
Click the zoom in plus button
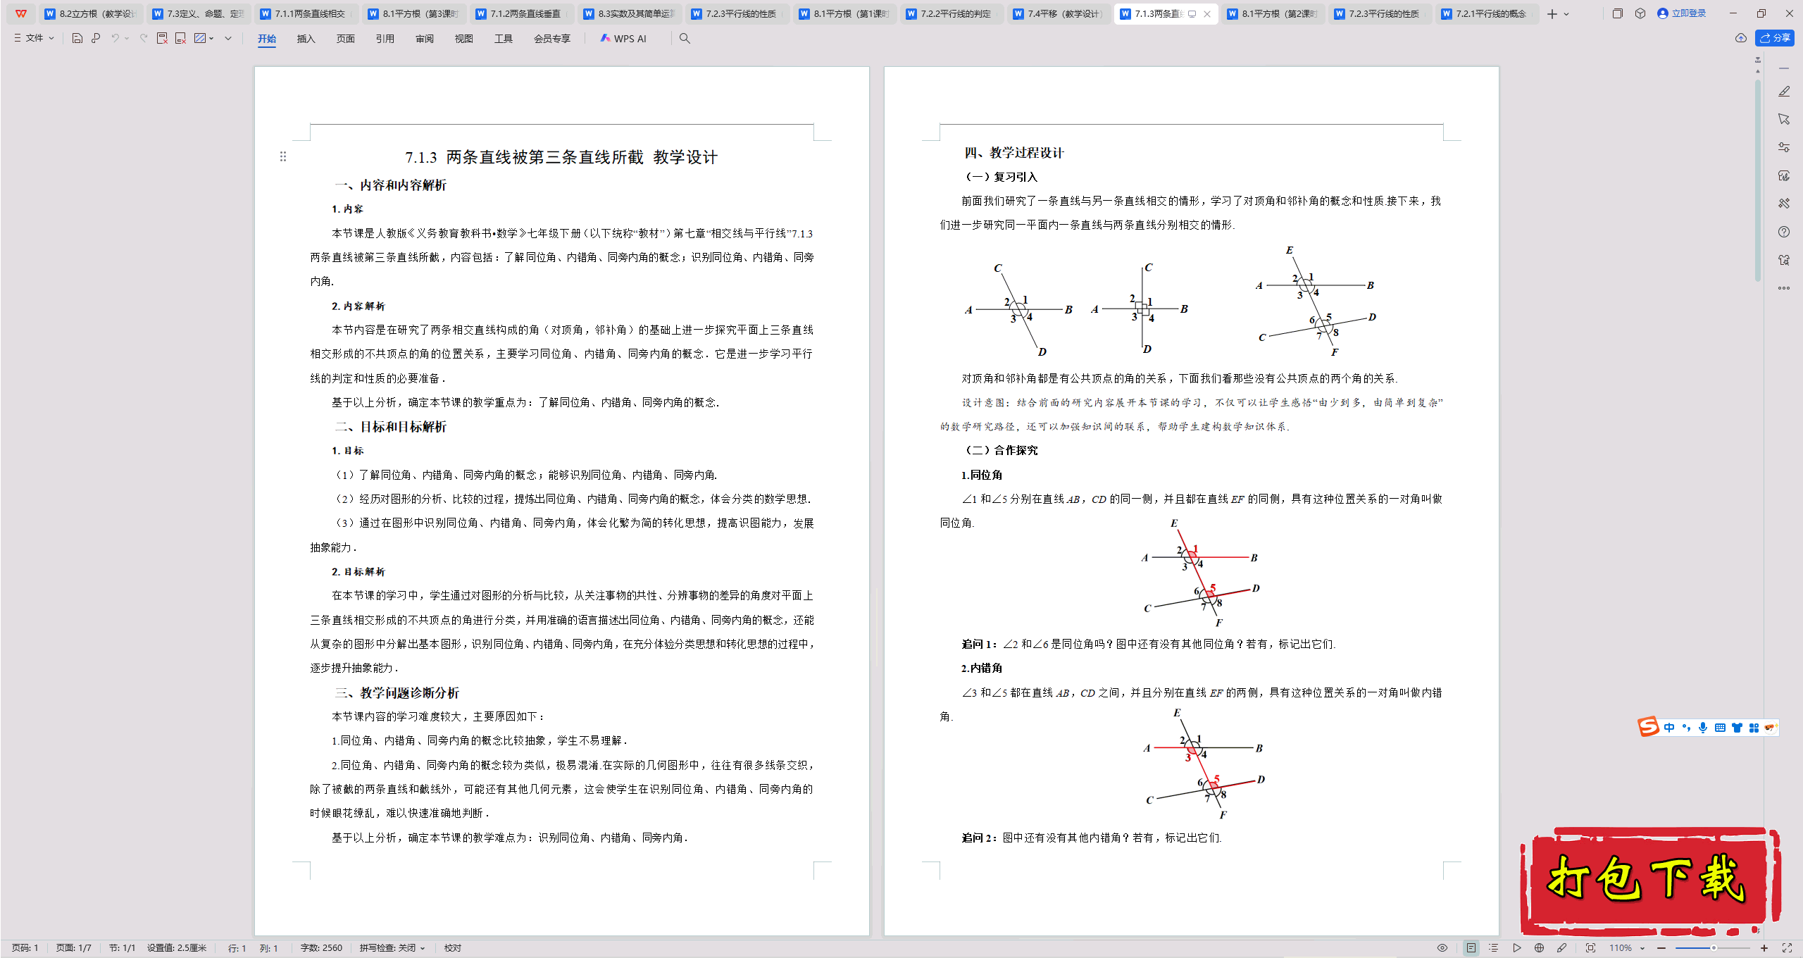tap(1764, 948)
